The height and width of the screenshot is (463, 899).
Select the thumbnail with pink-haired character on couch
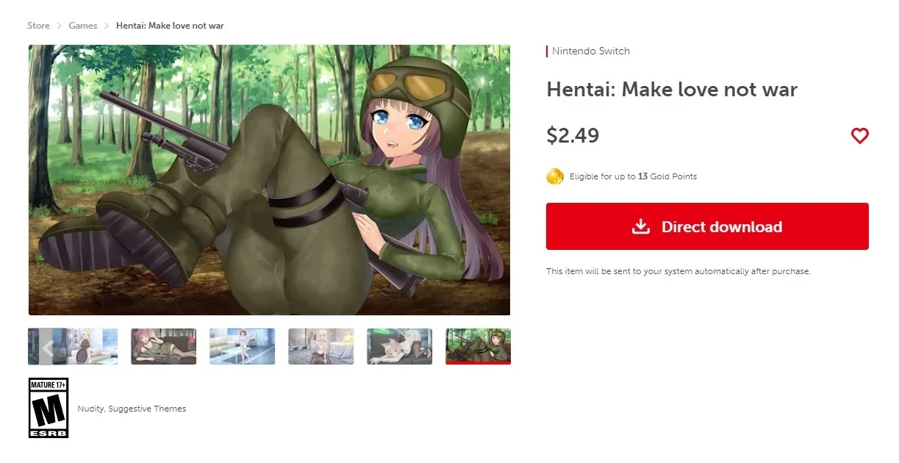163,346
